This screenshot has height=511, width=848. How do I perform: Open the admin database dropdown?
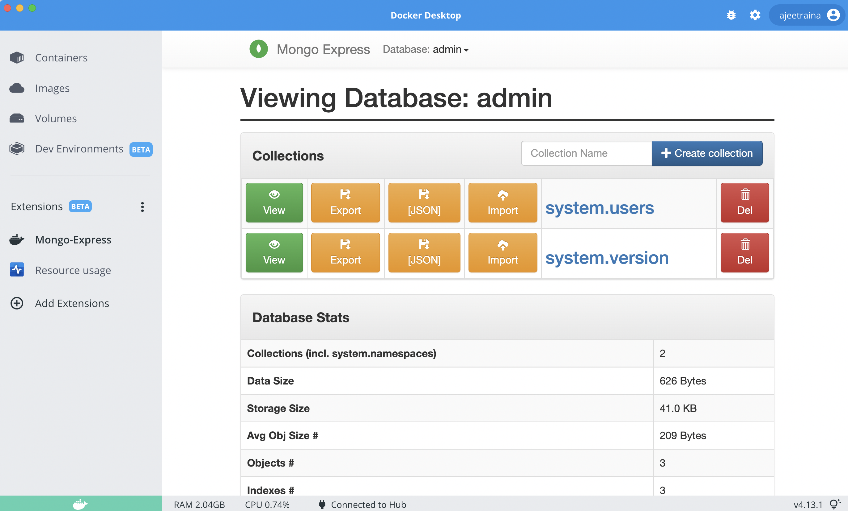[450, 49]
